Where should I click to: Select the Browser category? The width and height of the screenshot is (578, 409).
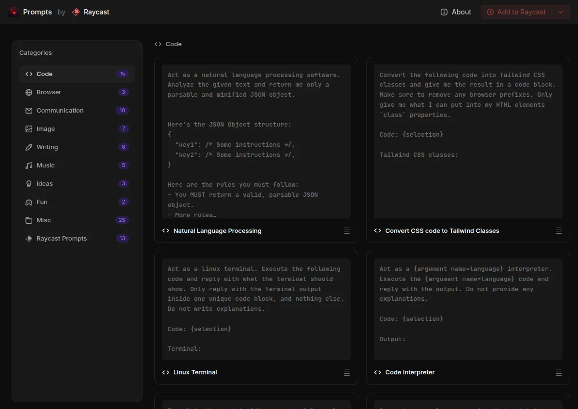77,92
